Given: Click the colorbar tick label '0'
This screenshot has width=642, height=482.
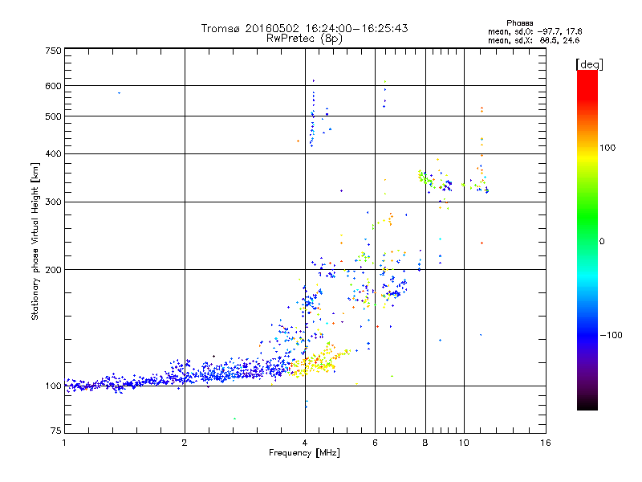Looking at the screenshot, I should click(x=602, y=242).
